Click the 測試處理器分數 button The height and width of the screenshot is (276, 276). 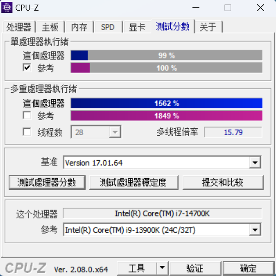pos(47,182)
